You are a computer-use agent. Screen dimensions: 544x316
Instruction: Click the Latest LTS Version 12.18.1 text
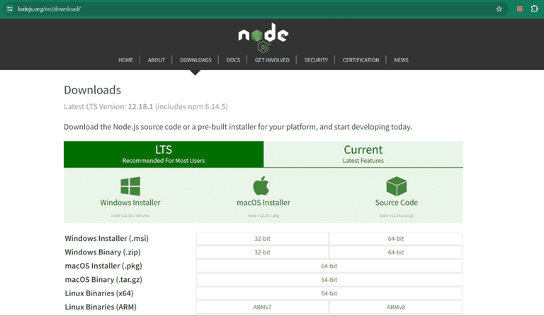pos(146,106)
